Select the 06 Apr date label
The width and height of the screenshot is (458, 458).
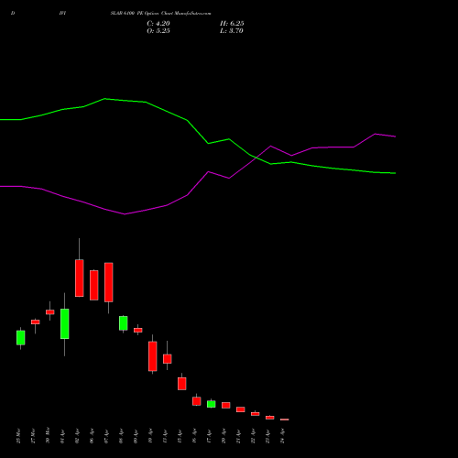pyautogui.click(x=92, y=436)
